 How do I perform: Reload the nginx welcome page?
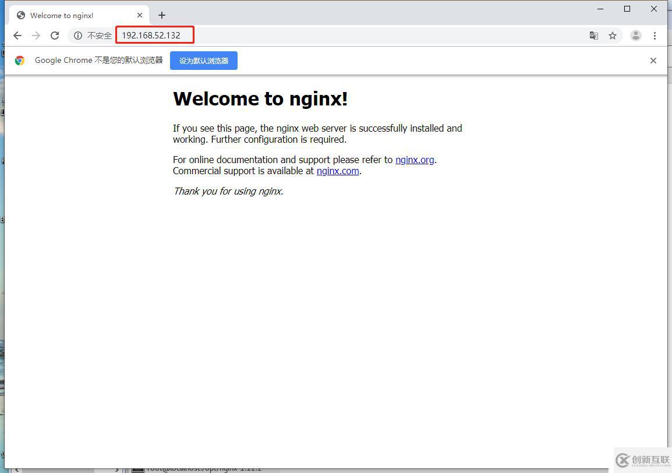55,36
